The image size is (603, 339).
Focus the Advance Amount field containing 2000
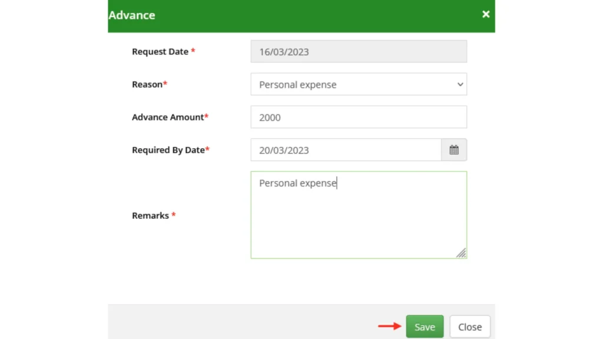(x=358, y=117)
